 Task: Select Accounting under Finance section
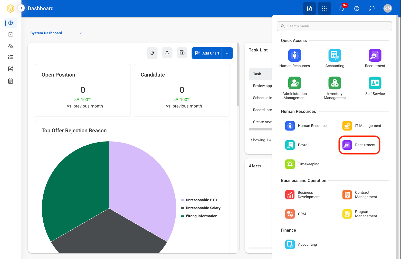coord(301,244)
